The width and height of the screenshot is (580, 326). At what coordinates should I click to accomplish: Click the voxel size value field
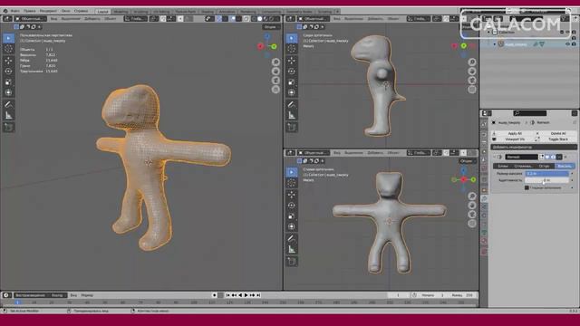coord(546,173)
